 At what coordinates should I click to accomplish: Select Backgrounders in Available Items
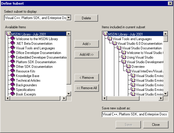(x=26, y=85)
